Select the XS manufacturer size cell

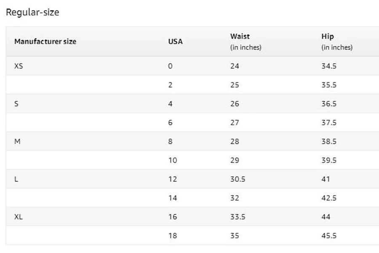coord(19,66)
